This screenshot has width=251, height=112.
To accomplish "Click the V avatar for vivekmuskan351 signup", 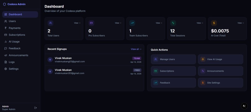I will tap(50, 71).
